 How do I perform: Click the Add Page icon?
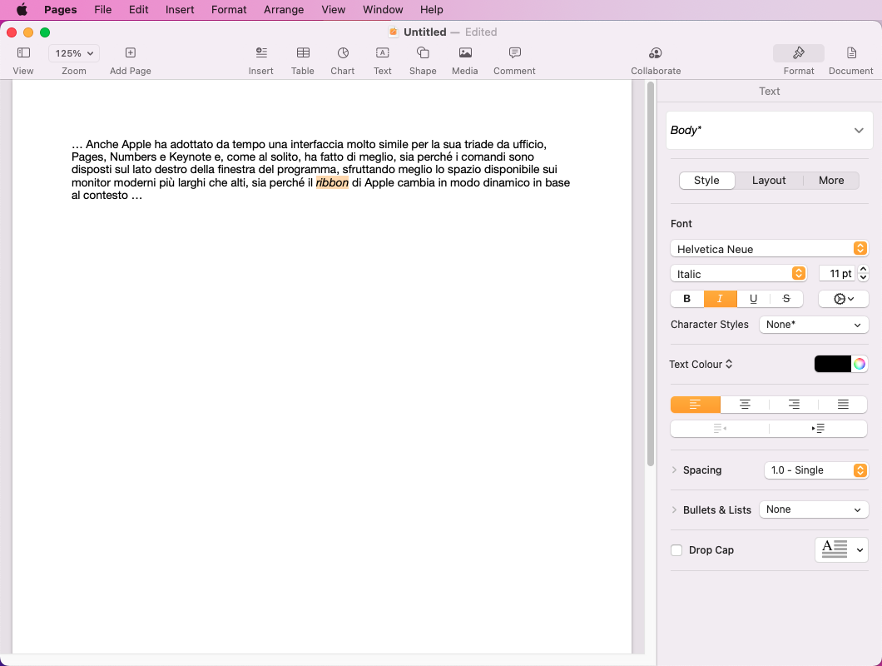[131, 53]
